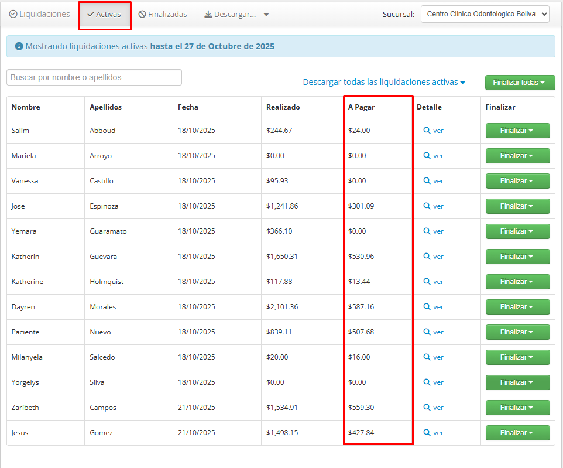Click magnifier icon in Salim Abboud row
563x468 pixels.
click(x=427, y=130)
